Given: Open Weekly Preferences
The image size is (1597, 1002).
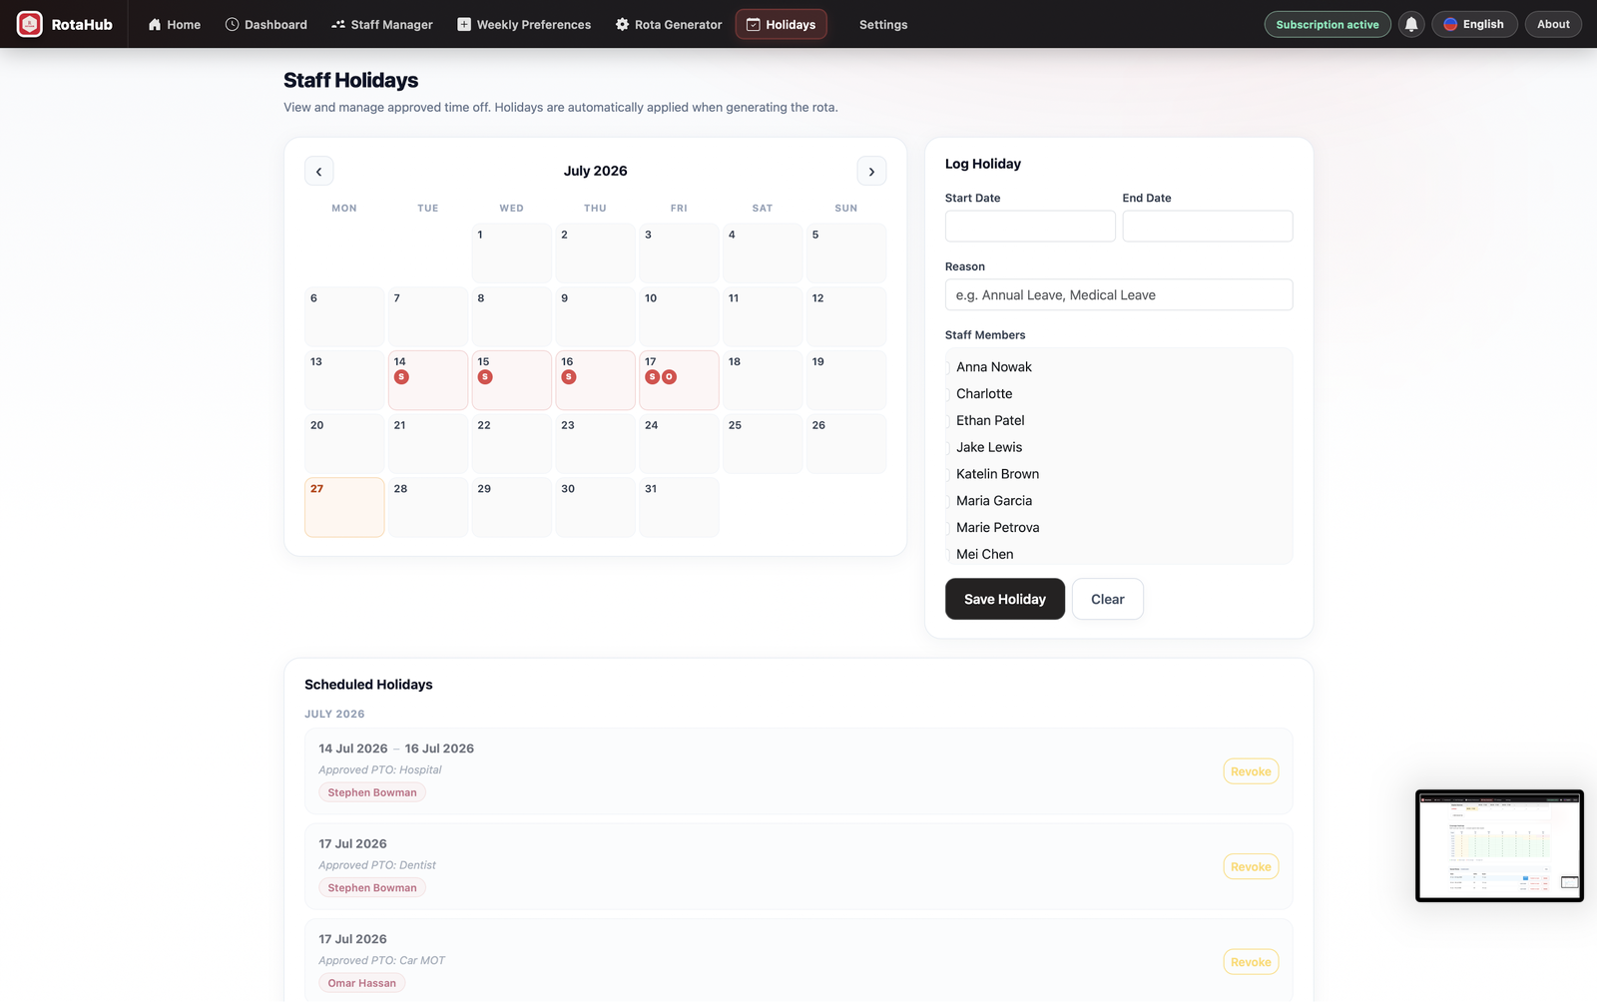Looking at the screenshot, I should pyautogui.click(x=524, y=24).
